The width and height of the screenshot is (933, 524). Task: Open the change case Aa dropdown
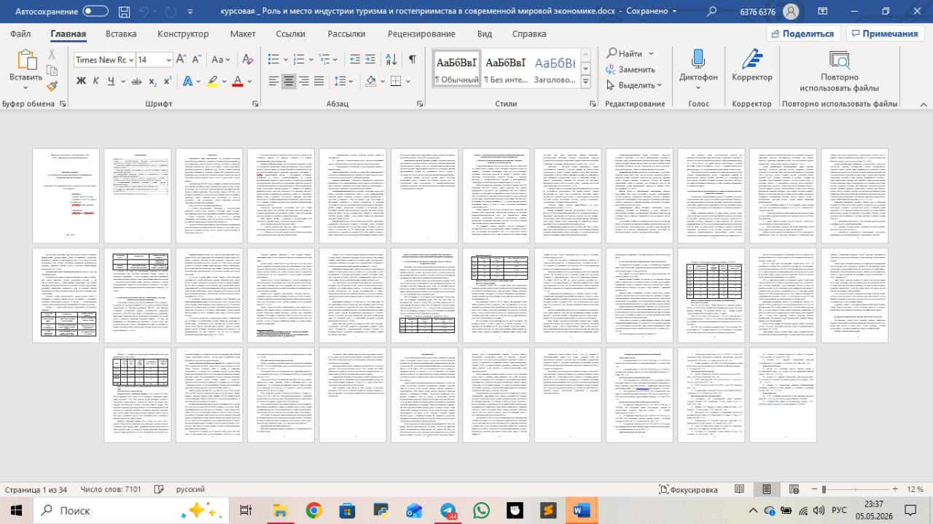click(222, 60)
